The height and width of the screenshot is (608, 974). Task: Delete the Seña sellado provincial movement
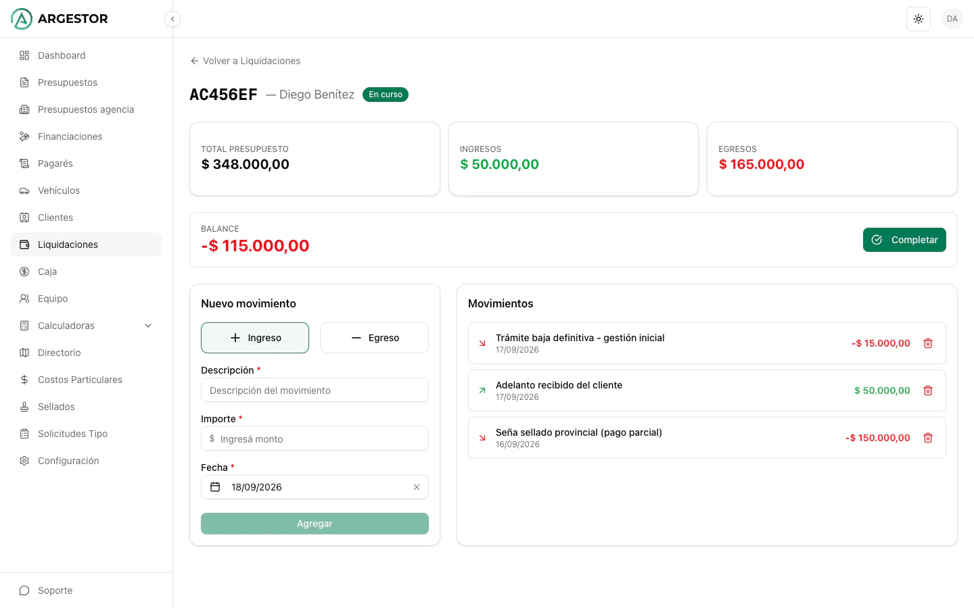tap(928, 438)
